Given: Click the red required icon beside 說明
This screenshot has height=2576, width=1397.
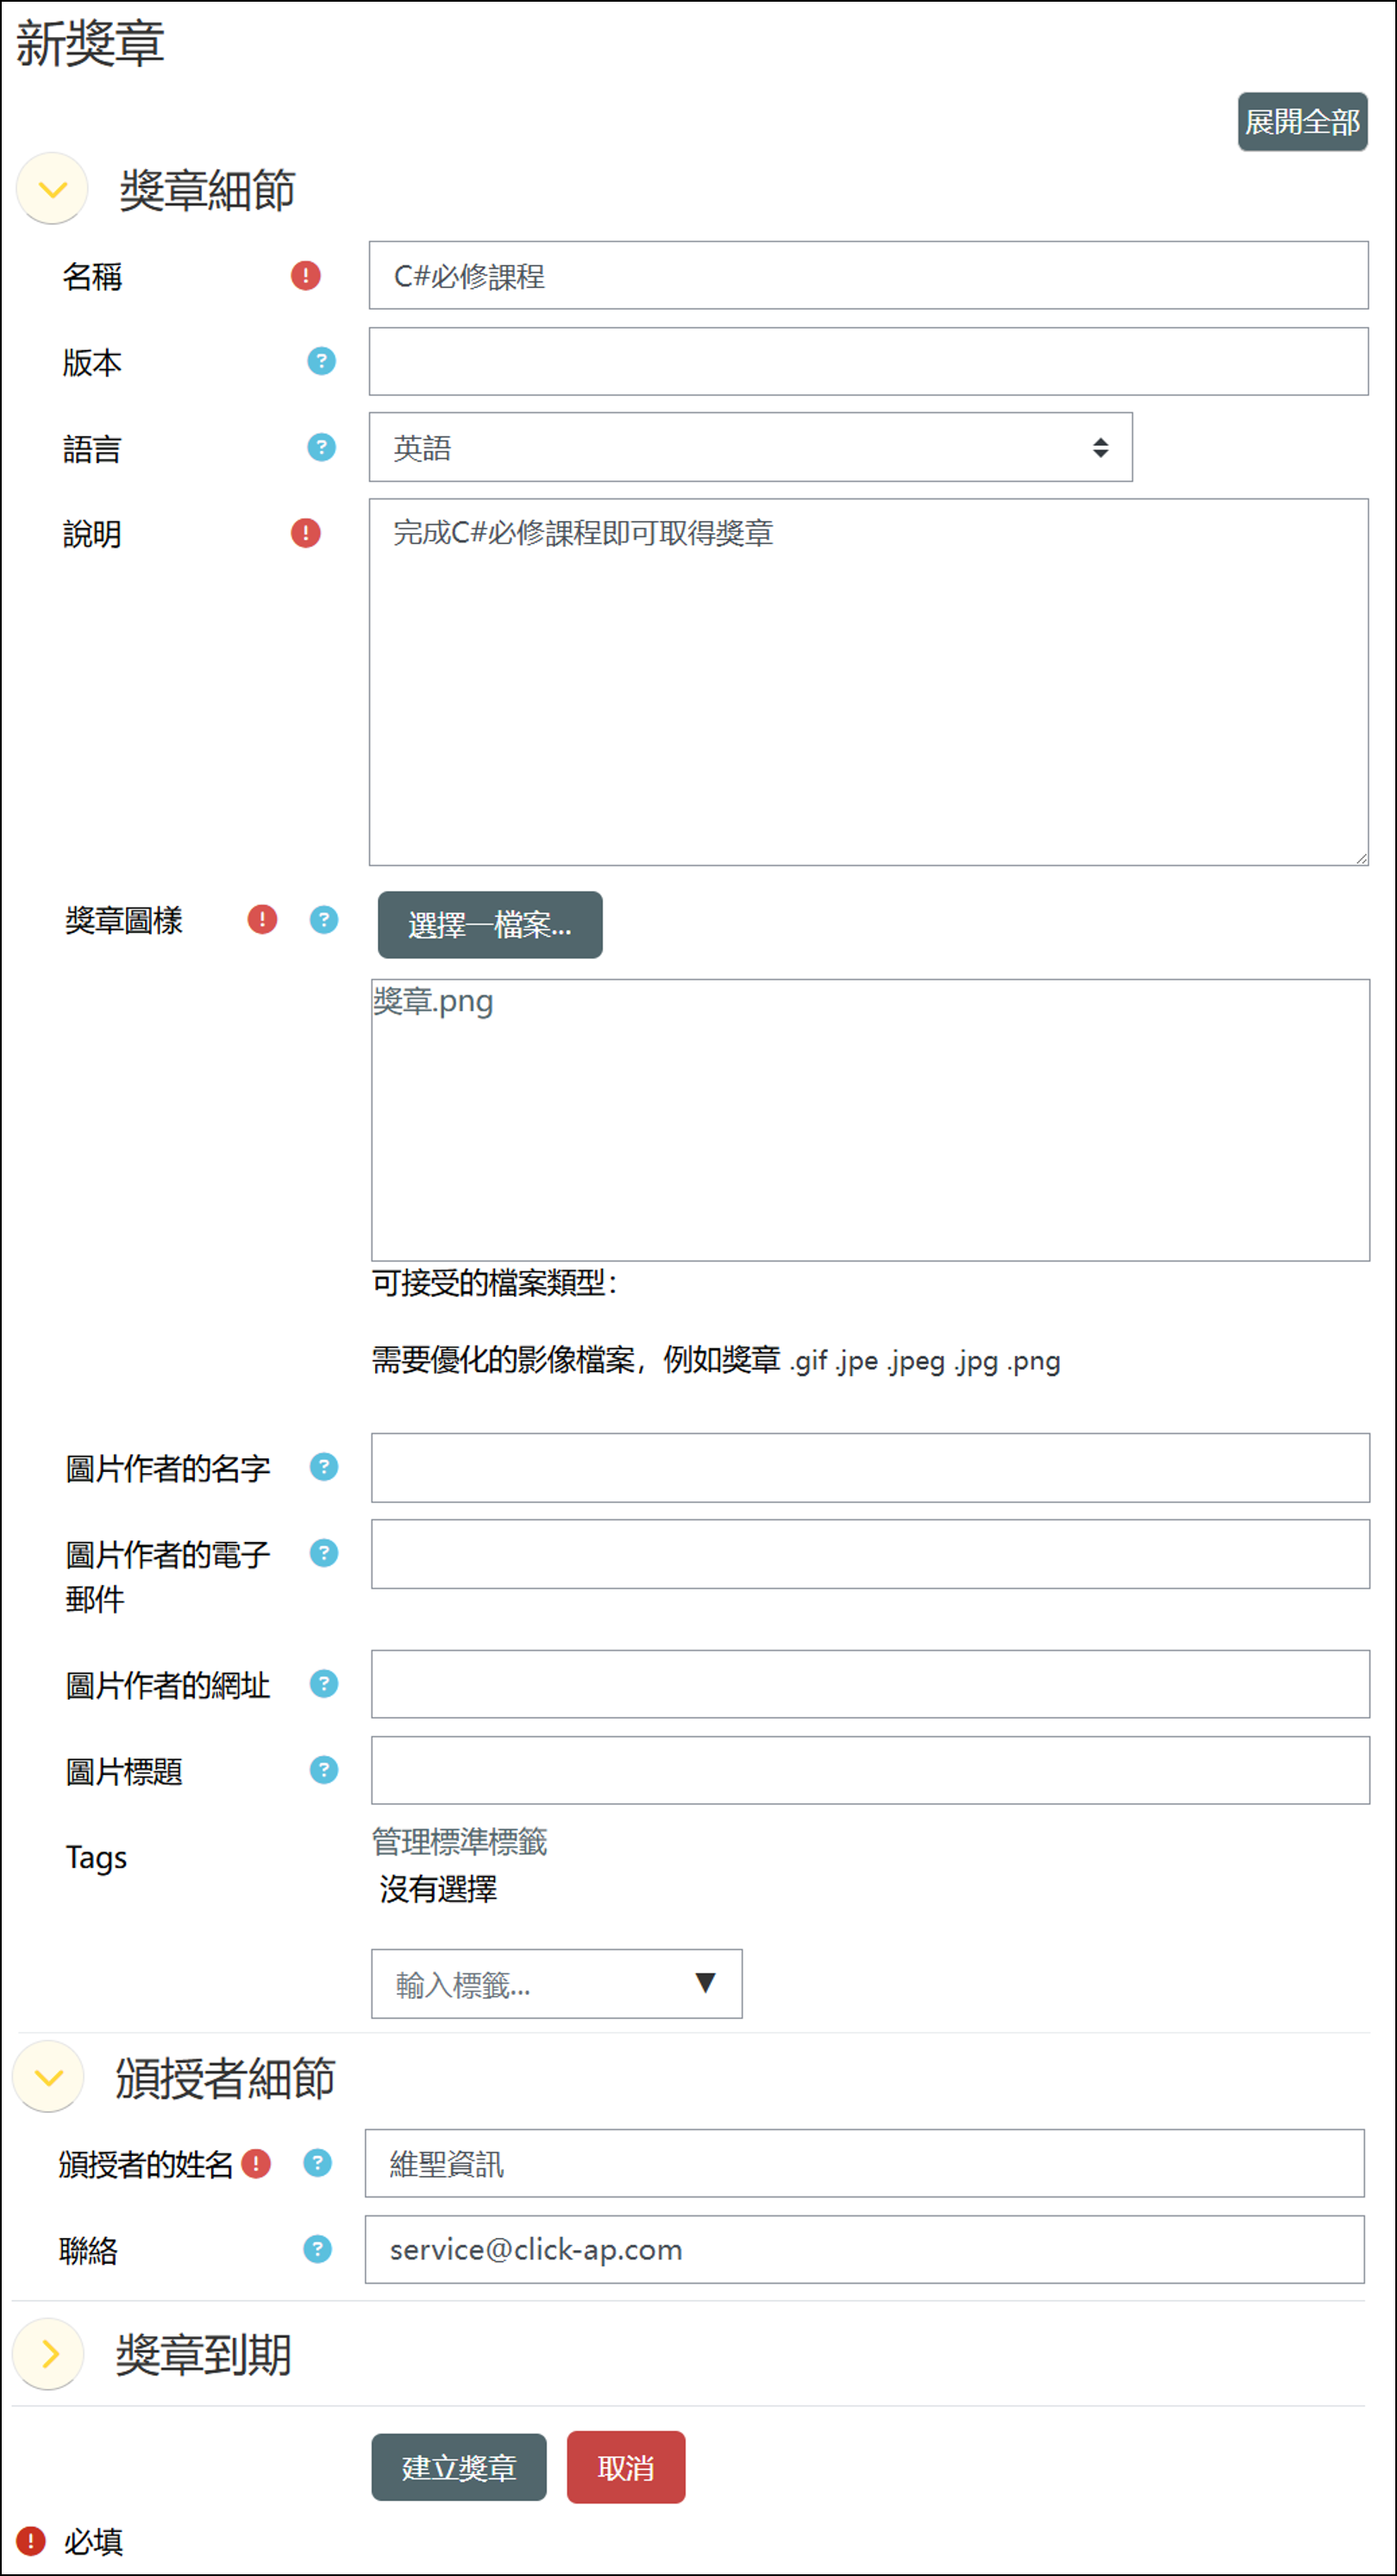Looking at the screenshot, I should click(306, 533).
